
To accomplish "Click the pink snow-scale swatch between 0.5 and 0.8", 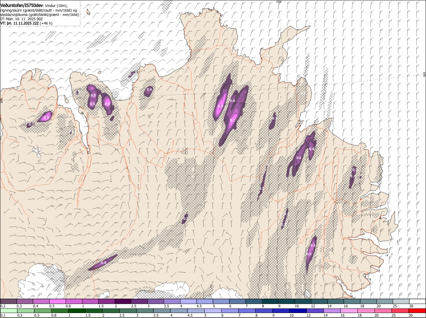I will click(x=57, y=301).
